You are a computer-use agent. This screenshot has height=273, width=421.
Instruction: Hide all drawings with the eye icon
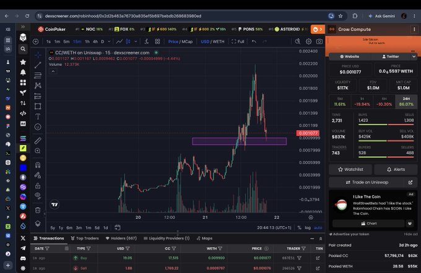click(x=38, y=196)
